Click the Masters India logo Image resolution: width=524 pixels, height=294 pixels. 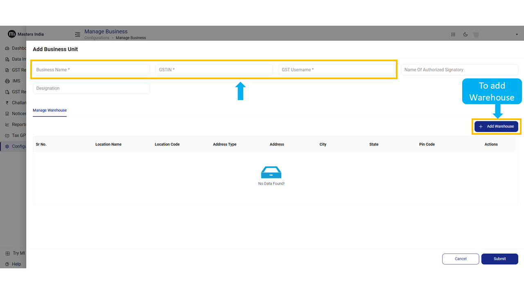(x=12, y=34)
